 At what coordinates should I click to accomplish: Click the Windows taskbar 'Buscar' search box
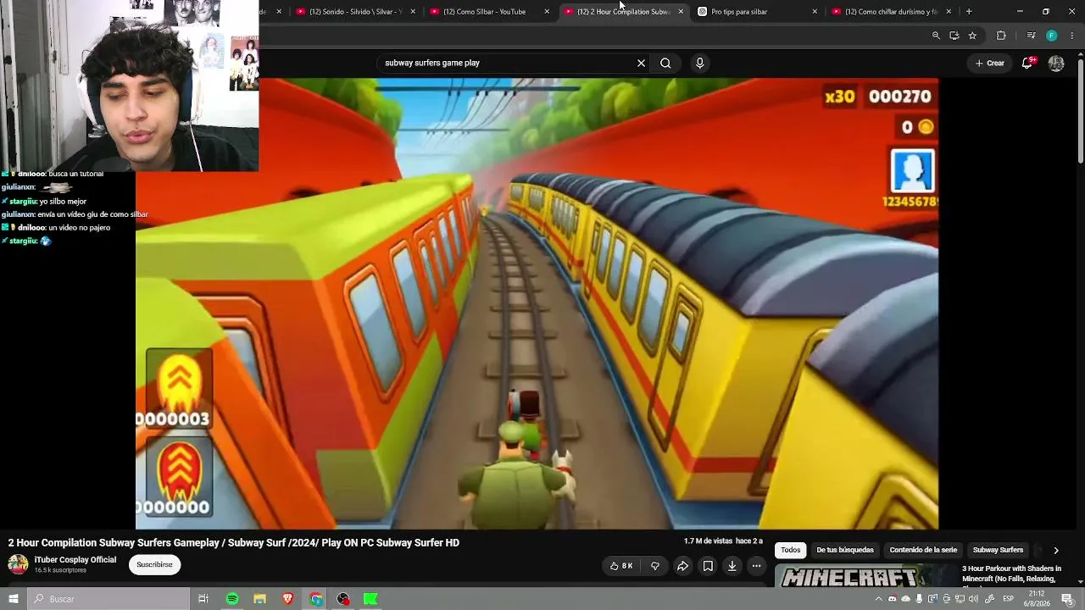(108, 599)
